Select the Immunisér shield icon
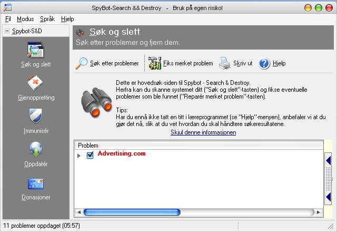This screenshot has height=232, width=337. point(35,116)
